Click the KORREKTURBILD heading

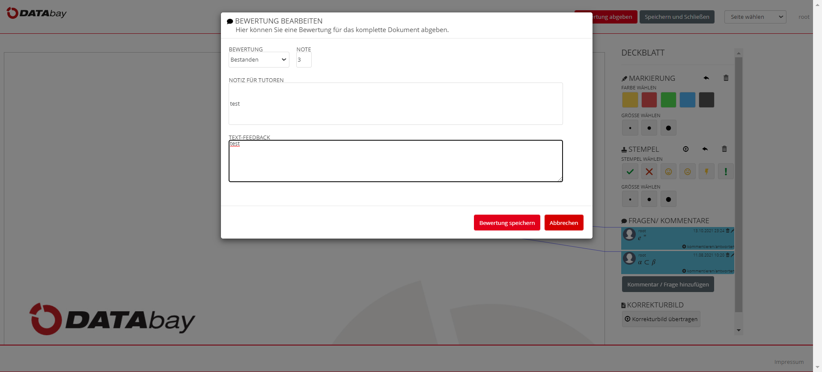655,305
